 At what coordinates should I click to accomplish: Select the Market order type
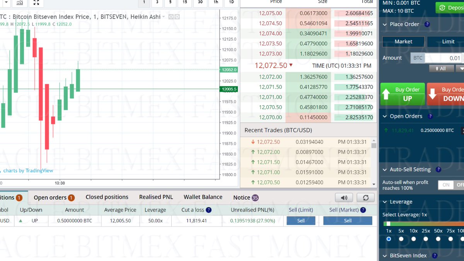coord(403,41)
